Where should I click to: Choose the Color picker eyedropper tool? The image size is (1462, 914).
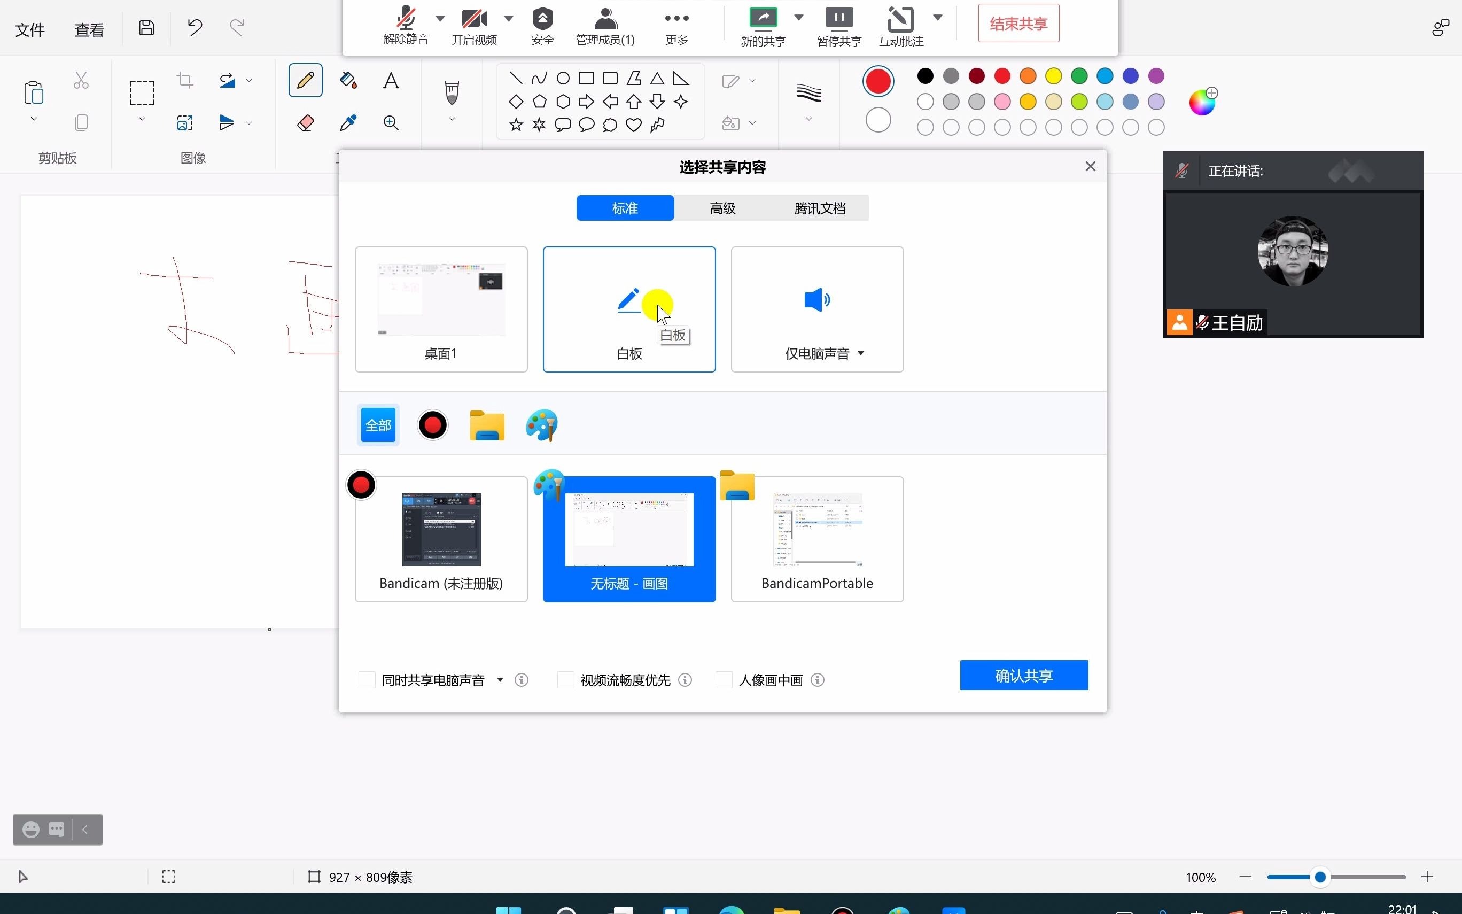point(348,123)
